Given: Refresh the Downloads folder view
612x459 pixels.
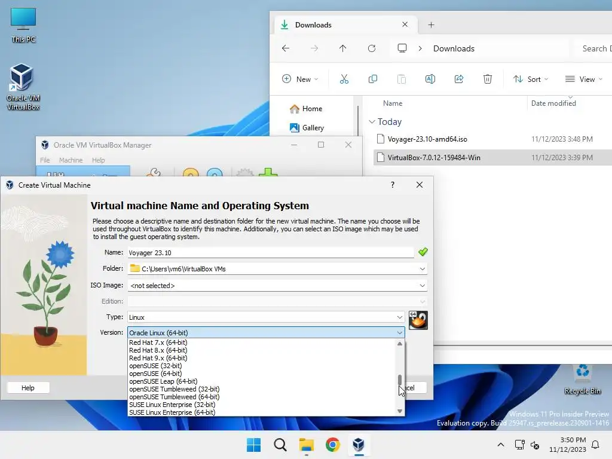Looking at the screenshot, I should pos(372,48).
